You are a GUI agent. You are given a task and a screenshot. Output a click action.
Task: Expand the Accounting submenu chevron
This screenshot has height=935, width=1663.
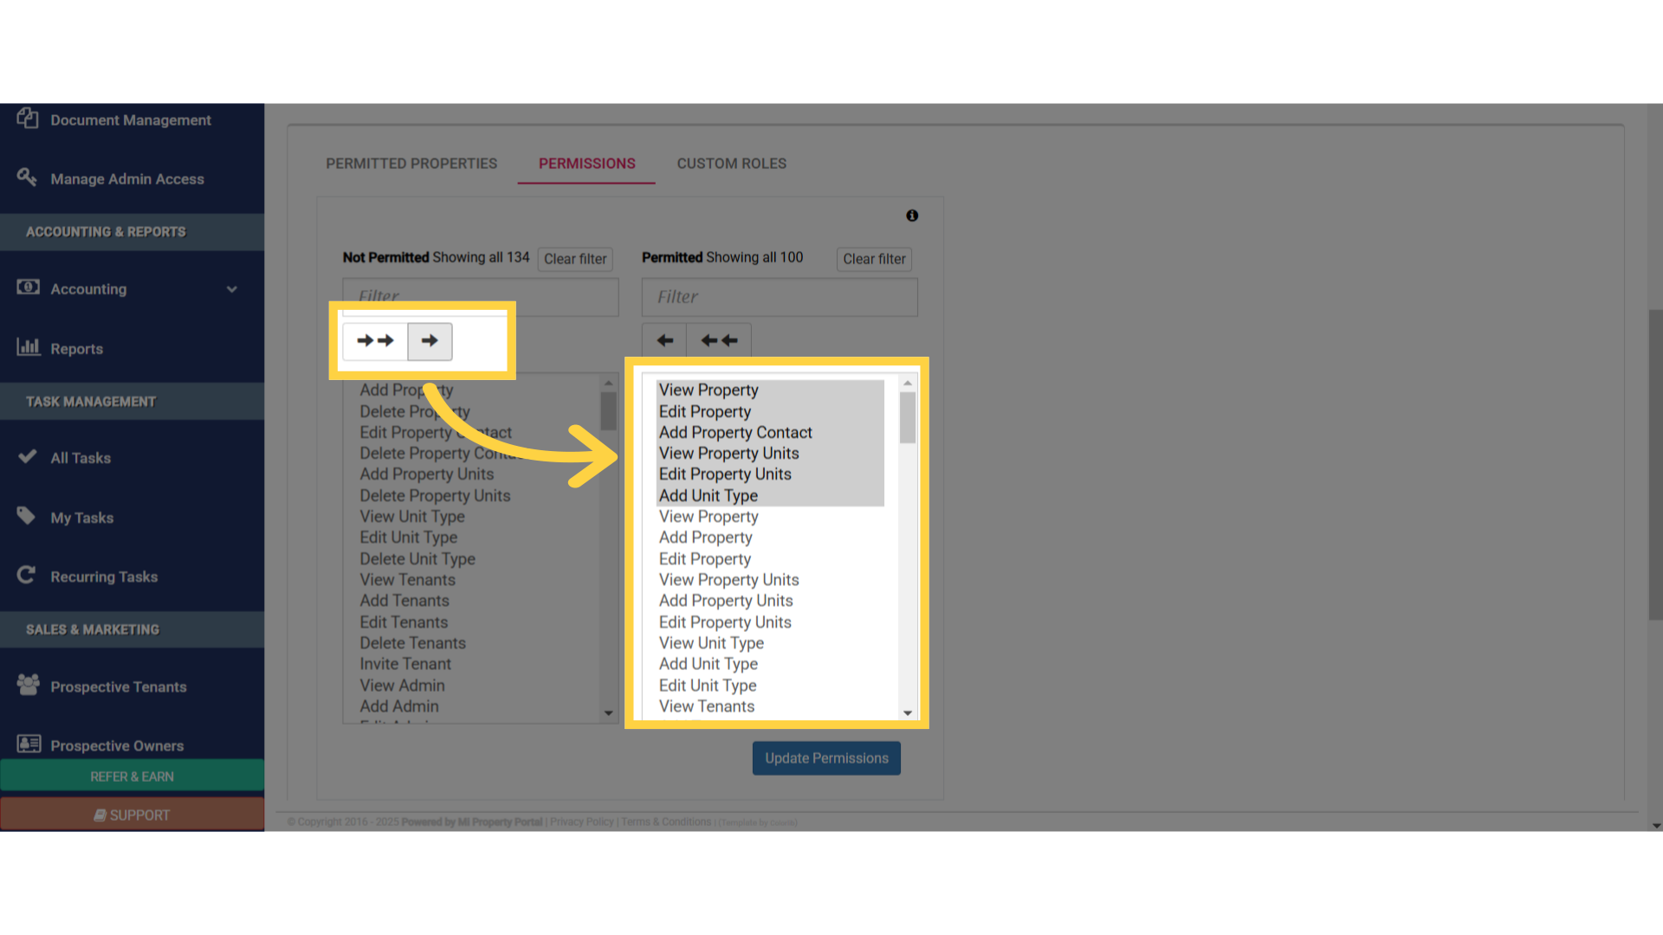[232, 290]
